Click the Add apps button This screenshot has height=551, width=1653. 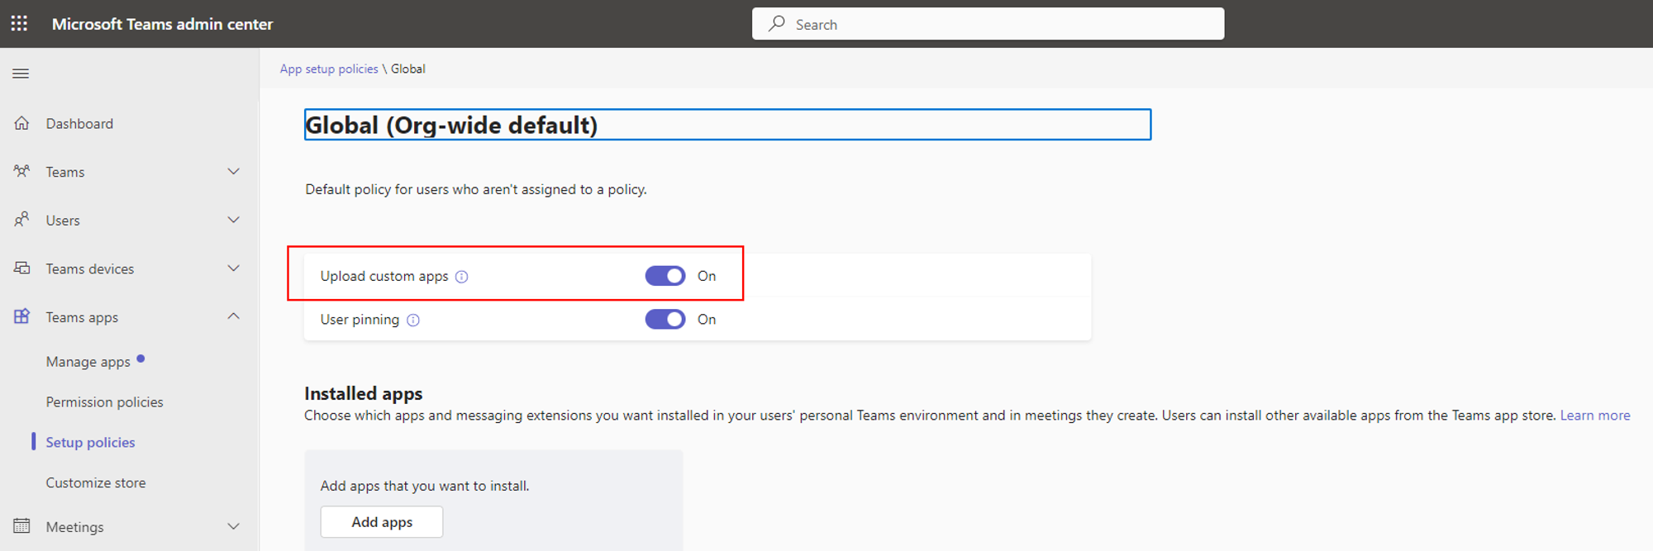click(x=382, y=522)
